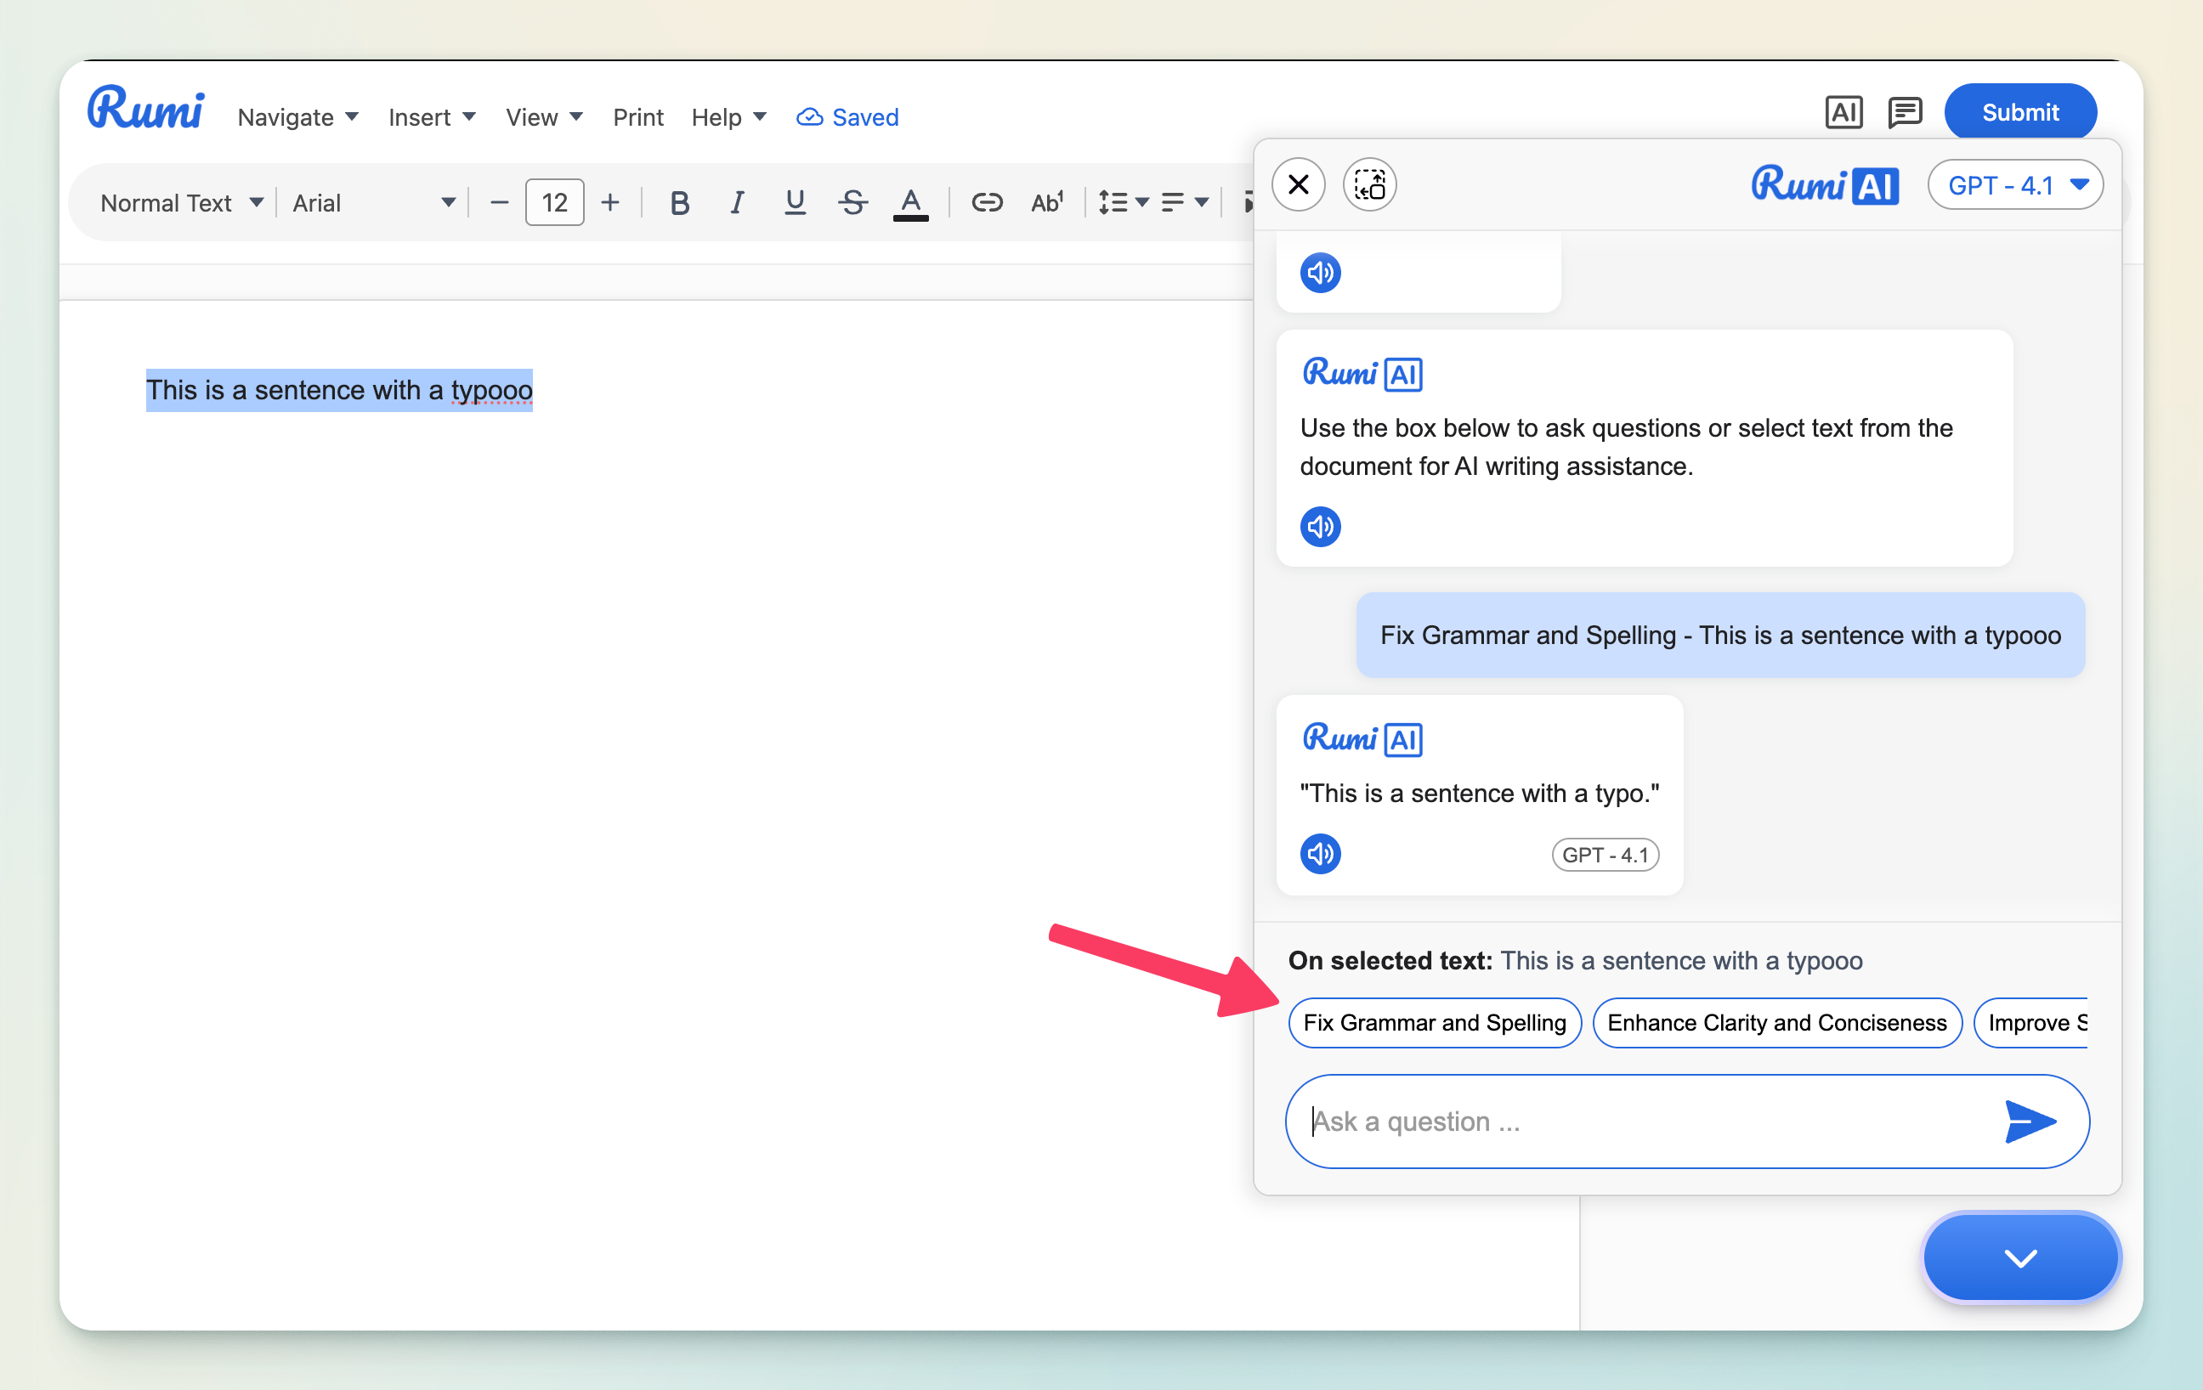Open the Insert menu
The height and width of the screenshot is (1390, 2203).
click(432, 117)
